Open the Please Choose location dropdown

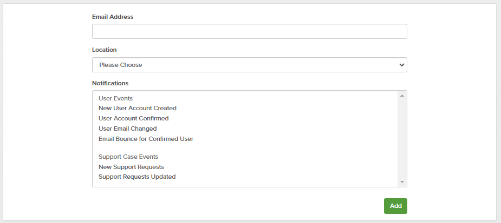[x=244, y=65]
